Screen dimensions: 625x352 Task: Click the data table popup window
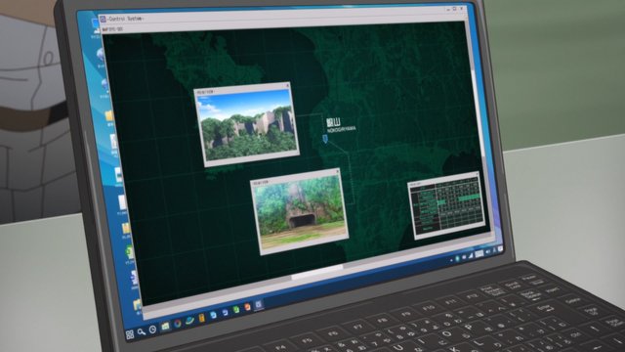click(445, 205)
